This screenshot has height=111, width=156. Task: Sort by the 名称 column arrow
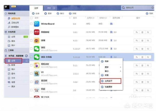point(70,18)
